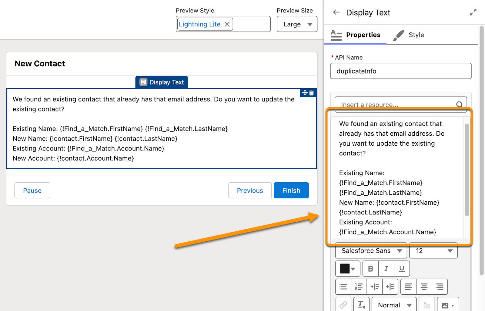Screen dimensions: 485x311
Task: Toggle underline formatting
Action: [x=402, y=268]
